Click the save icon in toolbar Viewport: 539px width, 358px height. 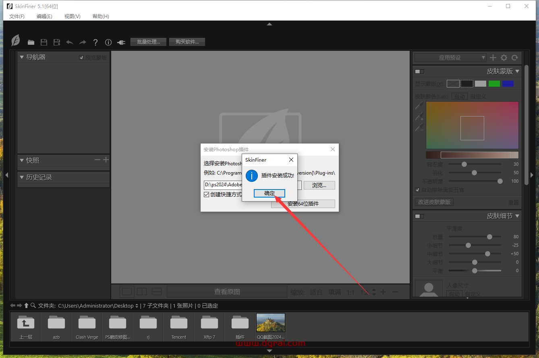[44, 42]
